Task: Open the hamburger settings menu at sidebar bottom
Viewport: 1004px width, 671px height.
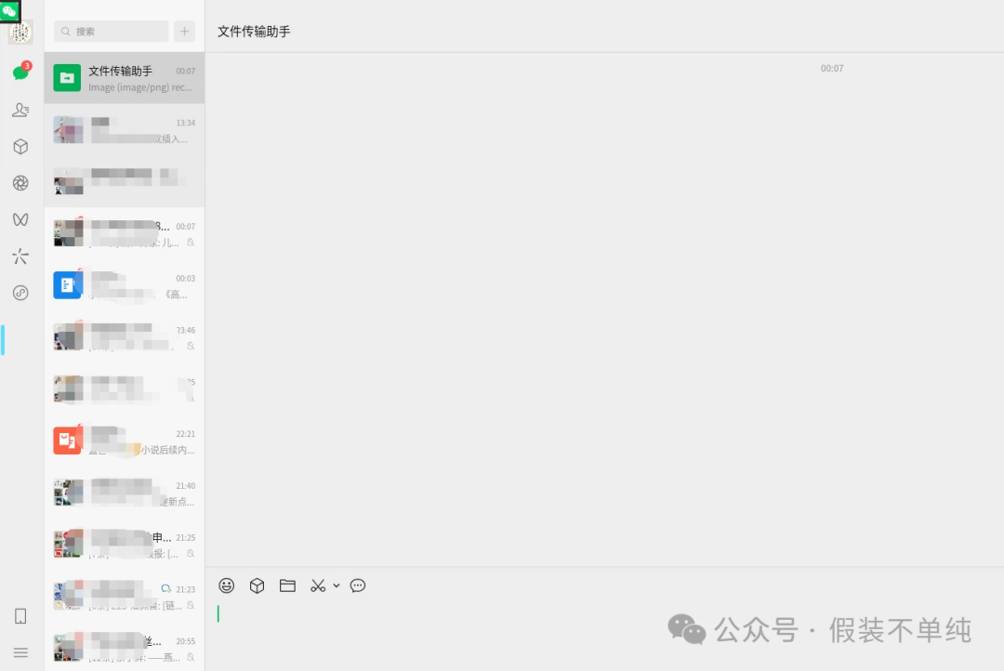Action: pos(20,652)
